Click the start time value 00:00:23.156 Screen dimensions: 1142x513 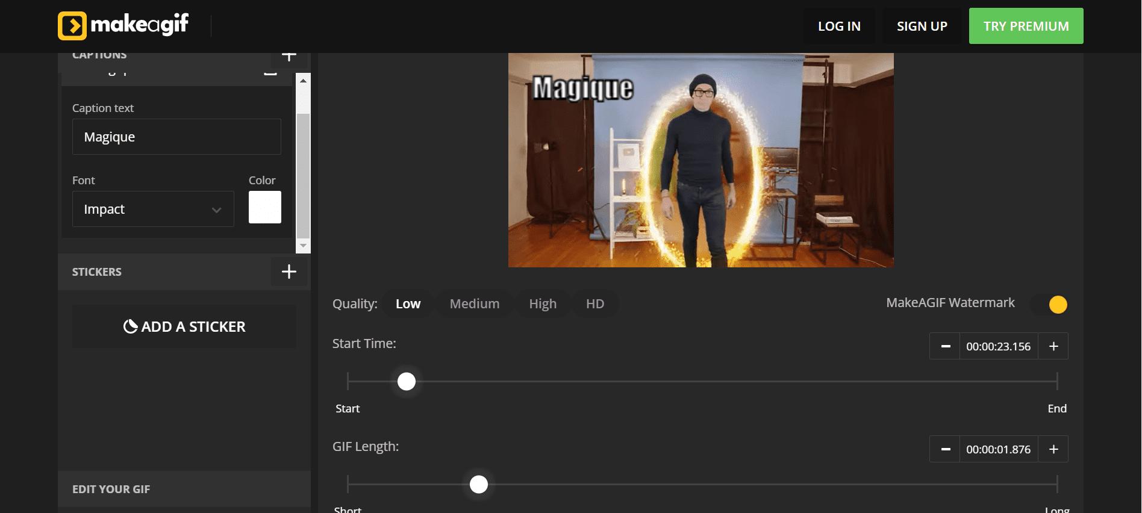pyautogui.click(x=999, y=346)
